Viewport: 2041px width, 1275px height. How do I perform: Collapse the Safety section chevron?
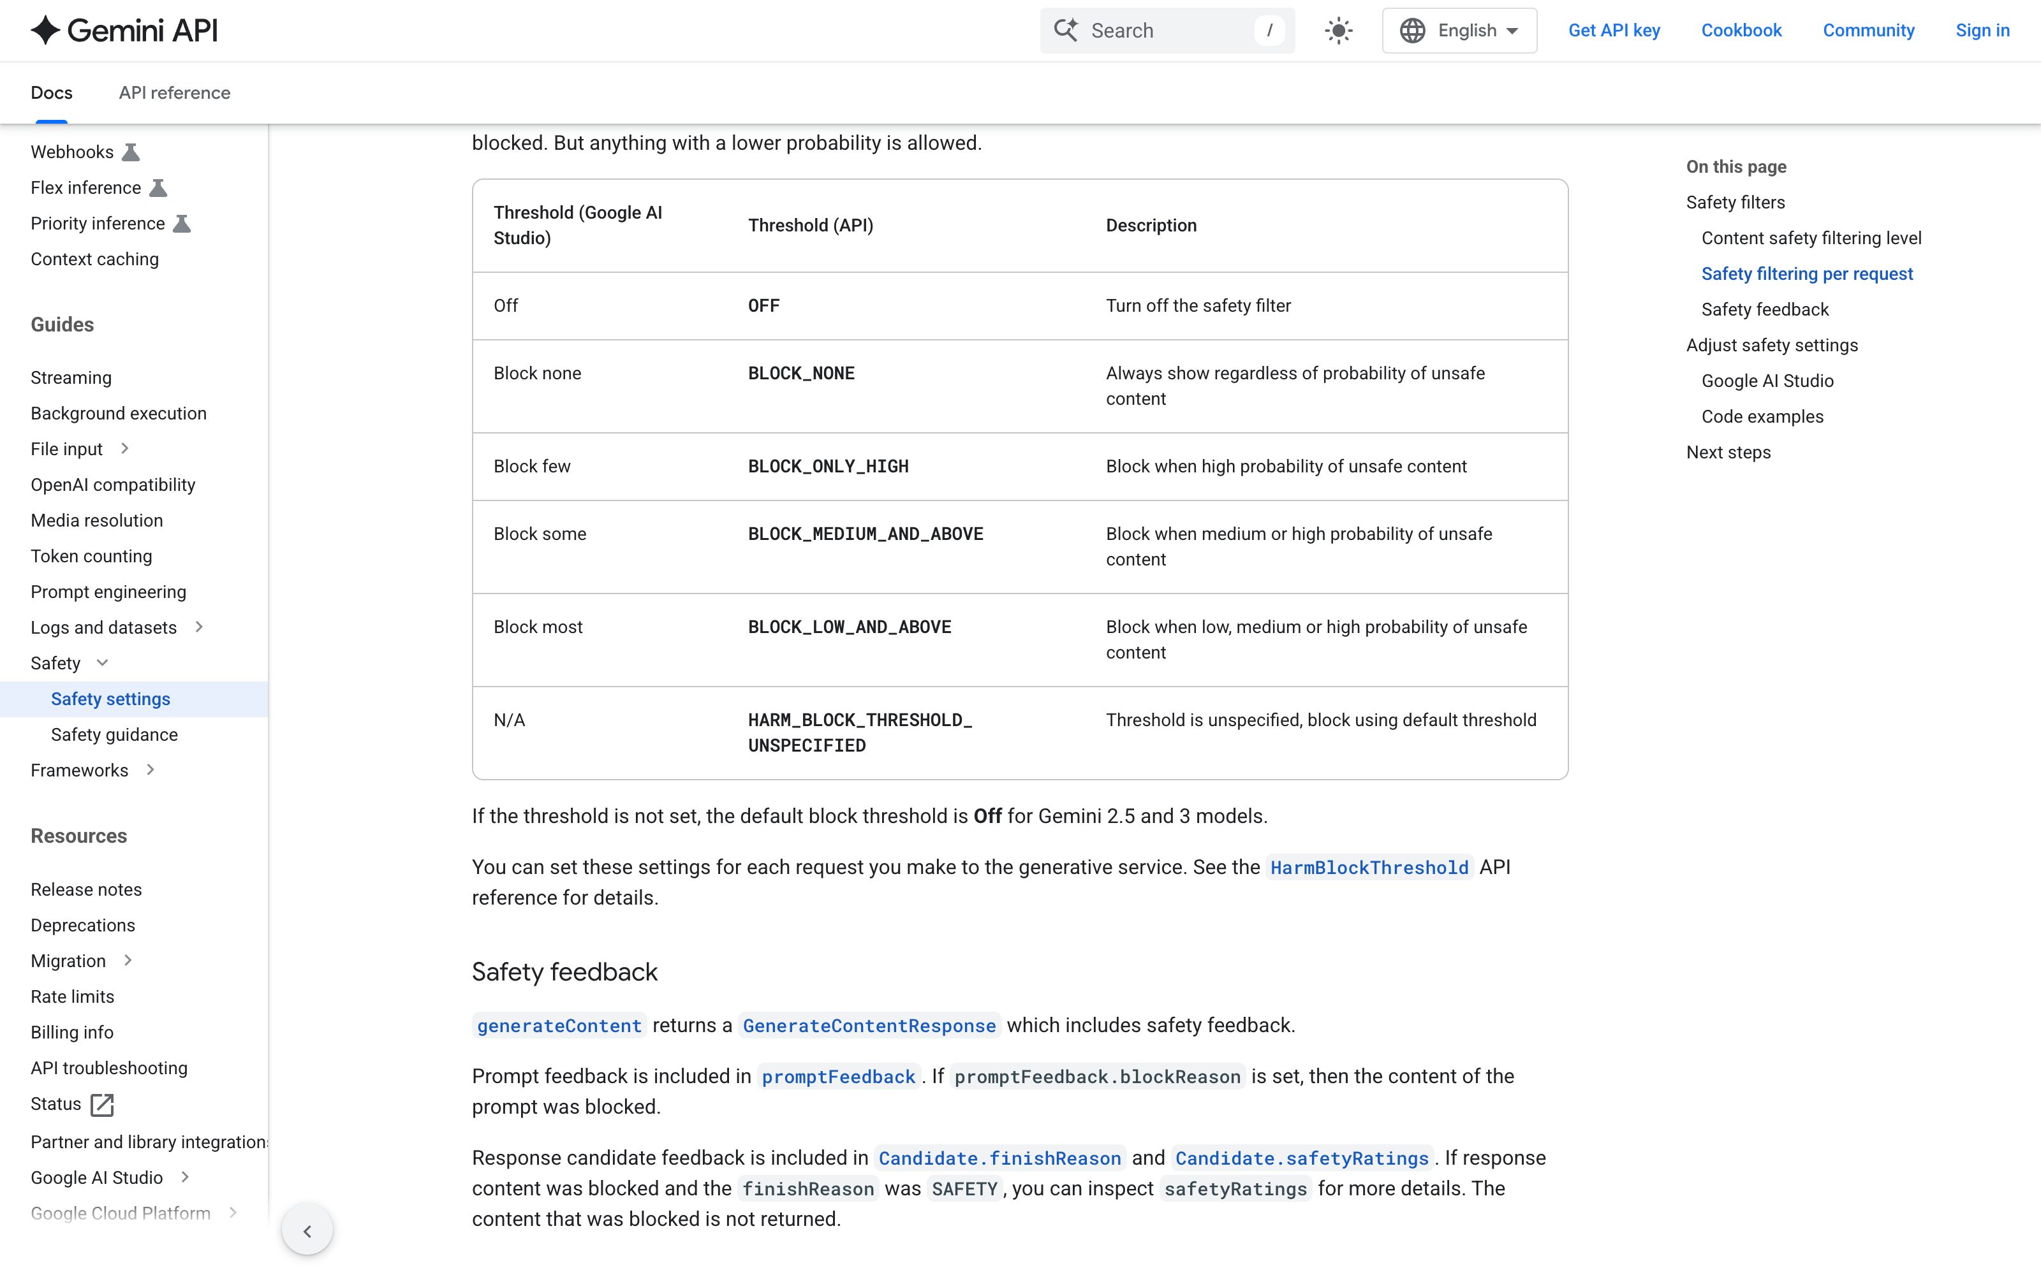(103, 663)
